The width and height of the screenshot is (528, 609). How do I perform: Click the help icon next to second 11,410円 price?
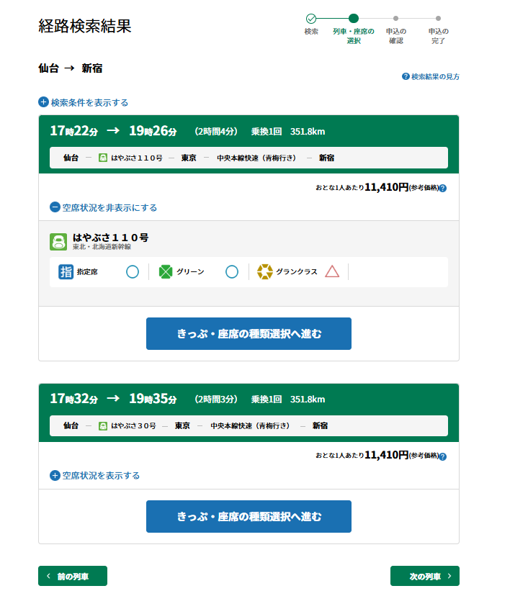pos(443,456)
